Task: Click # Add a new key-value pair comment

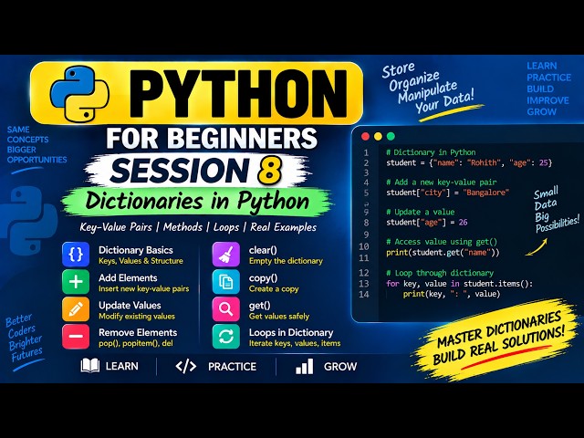Action: 442,182
